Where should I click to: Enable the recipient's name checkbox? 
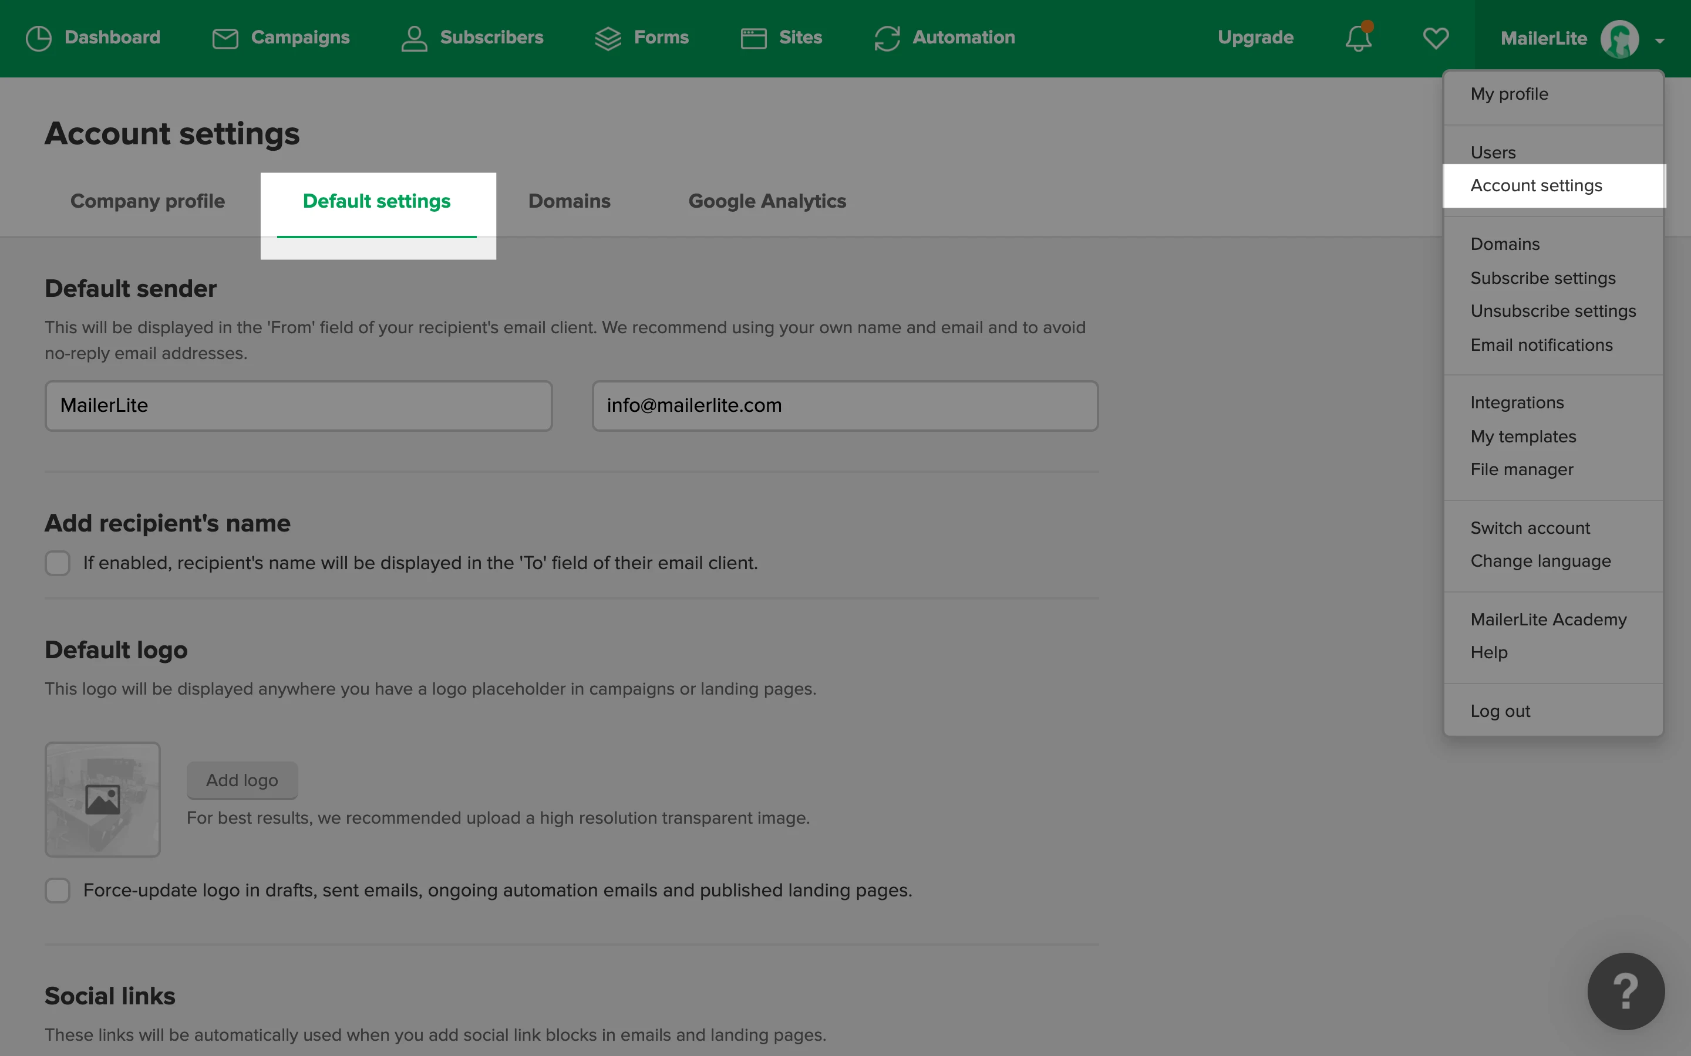click(58, 563)
